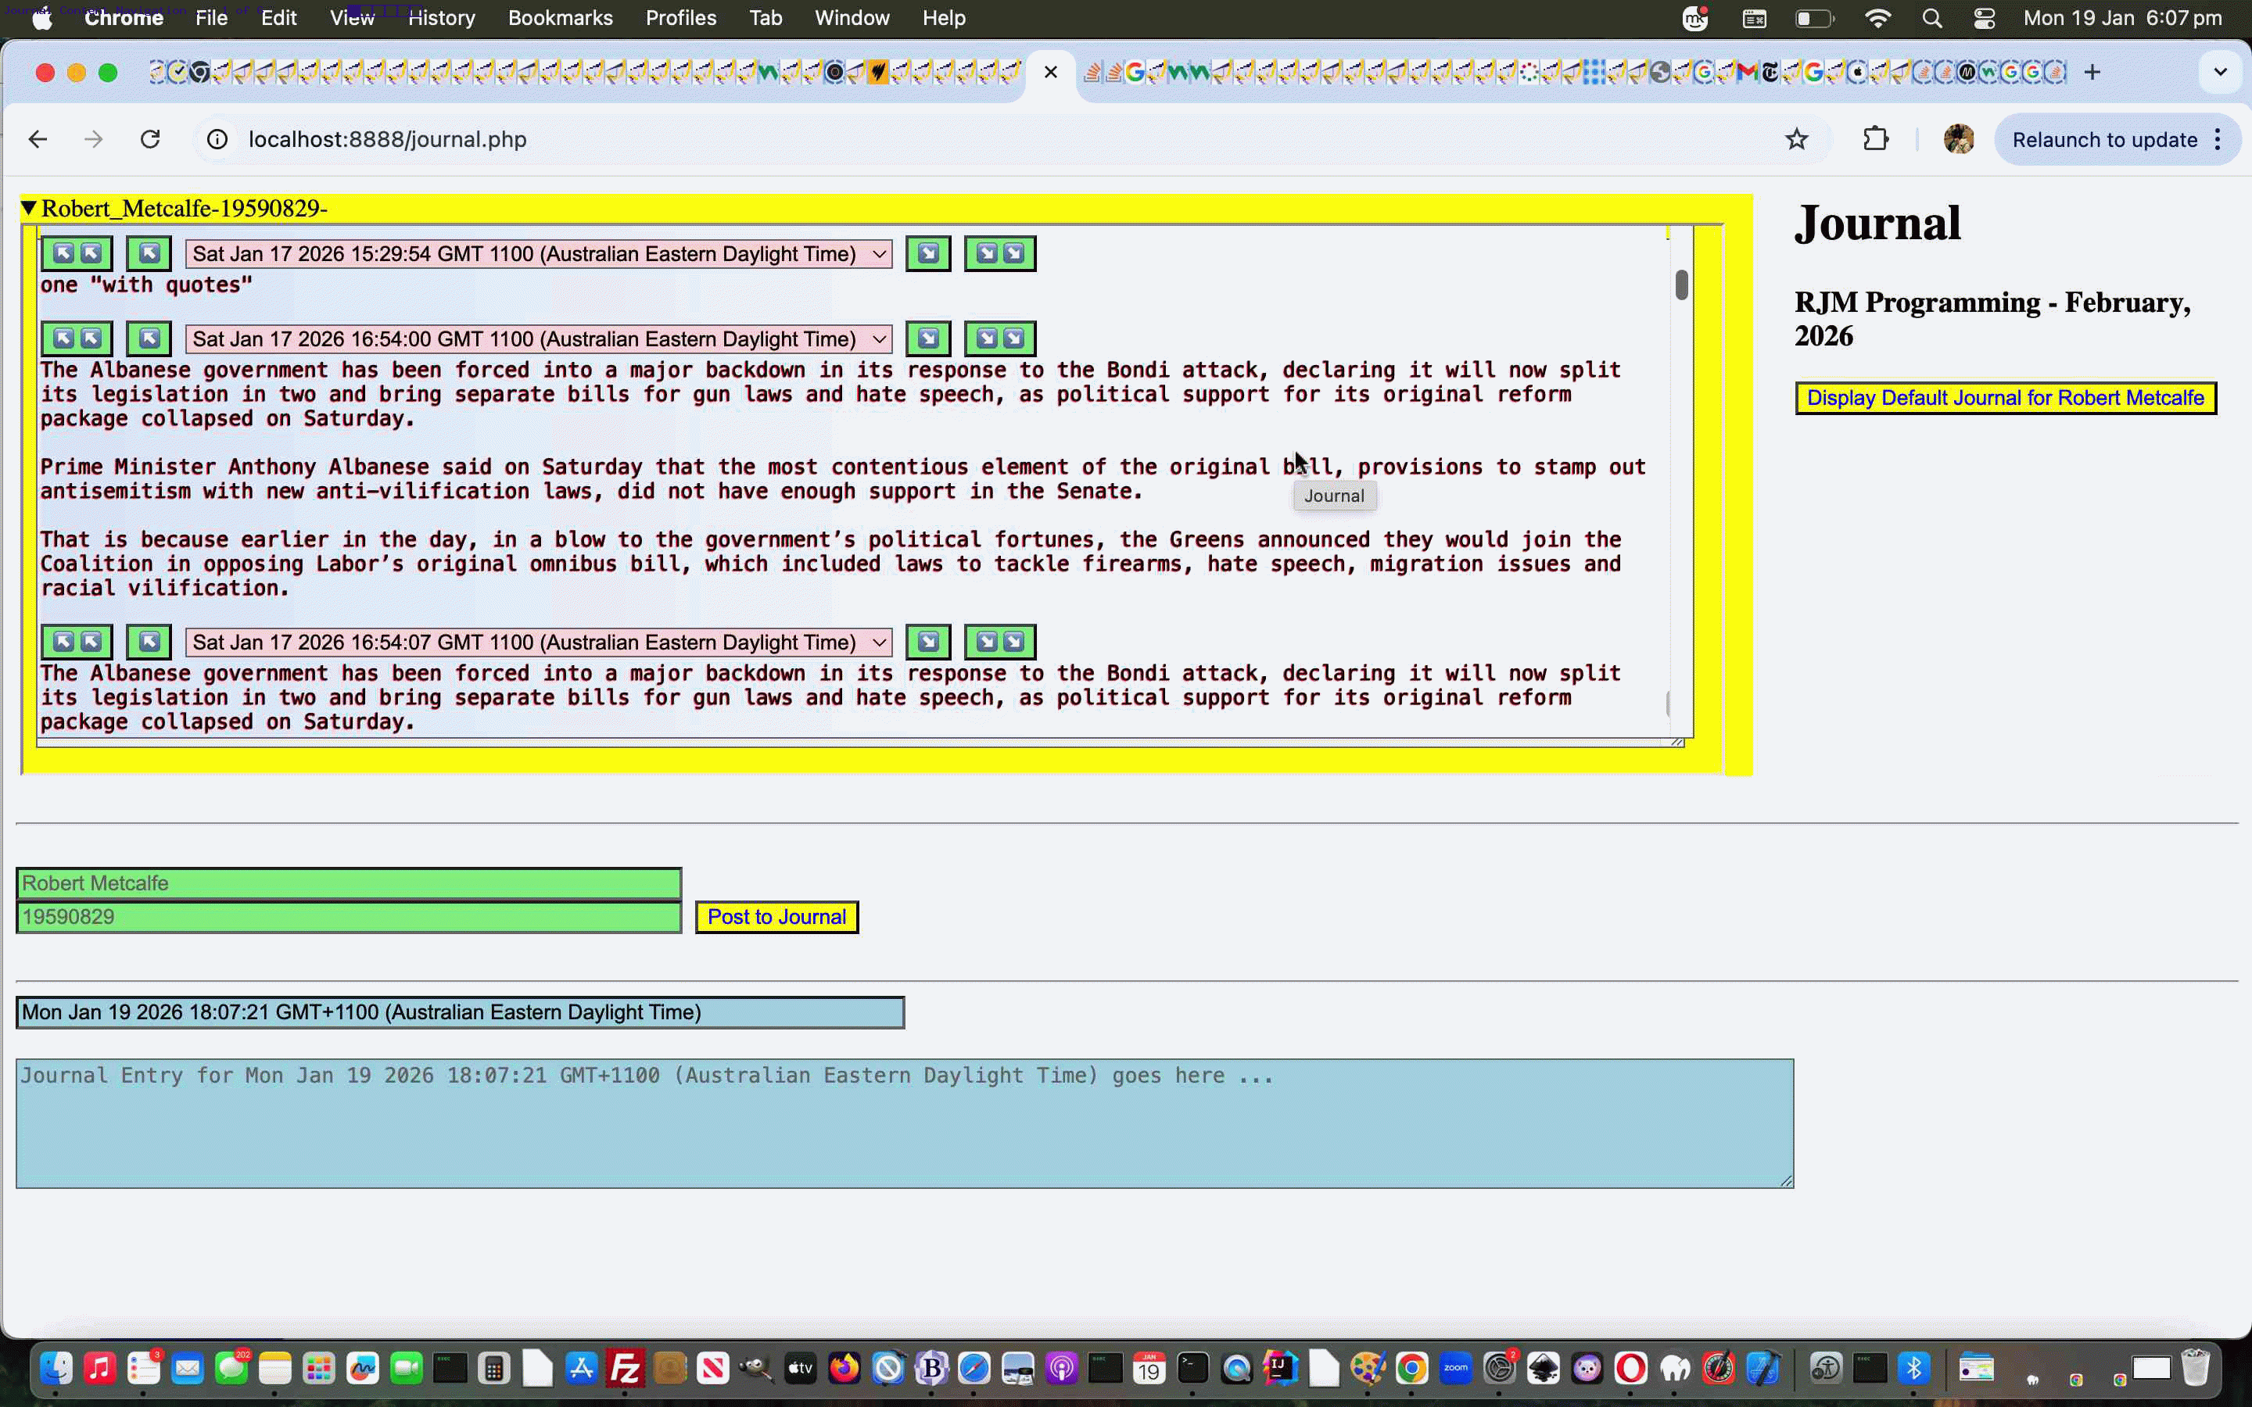Open date dropdown showing 15:29:54 entry
Image resolution: width=2252 pixels, height=1407 pixels.
pos(538,254)
